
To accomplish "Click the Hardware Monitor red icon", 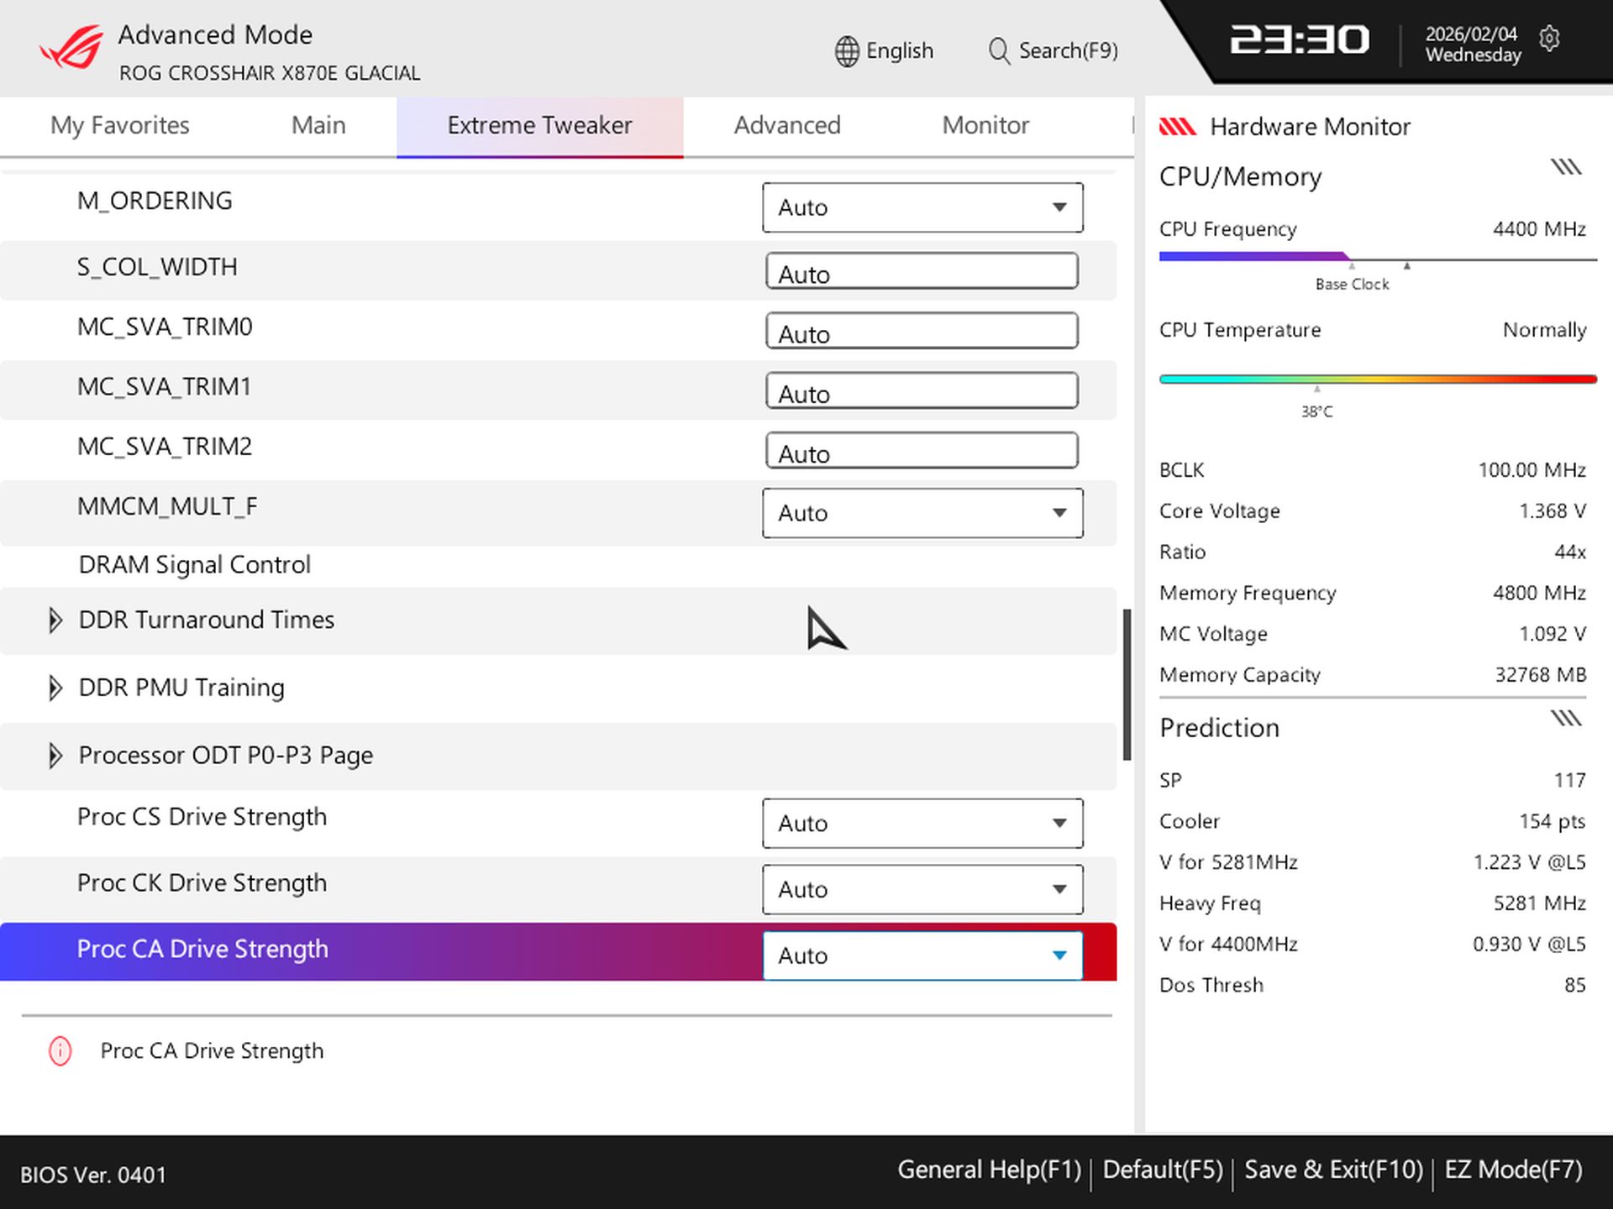I will pos(1180,126).
